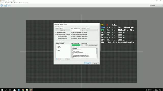The width and height of the screenshot is (163, 91).
Task: Select FPS in the render order list
Action: 58,45
